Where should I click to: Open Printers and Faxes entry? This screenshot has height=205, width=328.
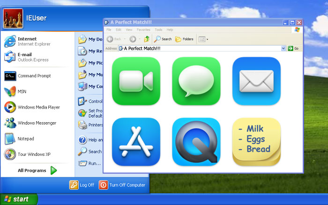pyautogui.click(x=90, y=125)
